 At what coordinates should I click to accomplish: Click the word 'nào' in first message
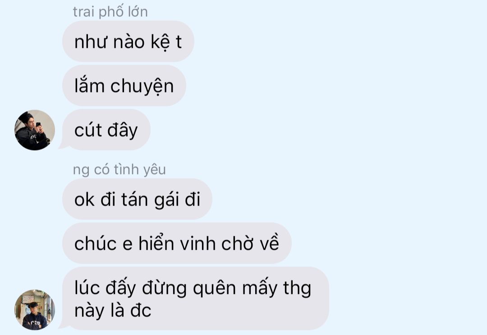pos(129,41)
